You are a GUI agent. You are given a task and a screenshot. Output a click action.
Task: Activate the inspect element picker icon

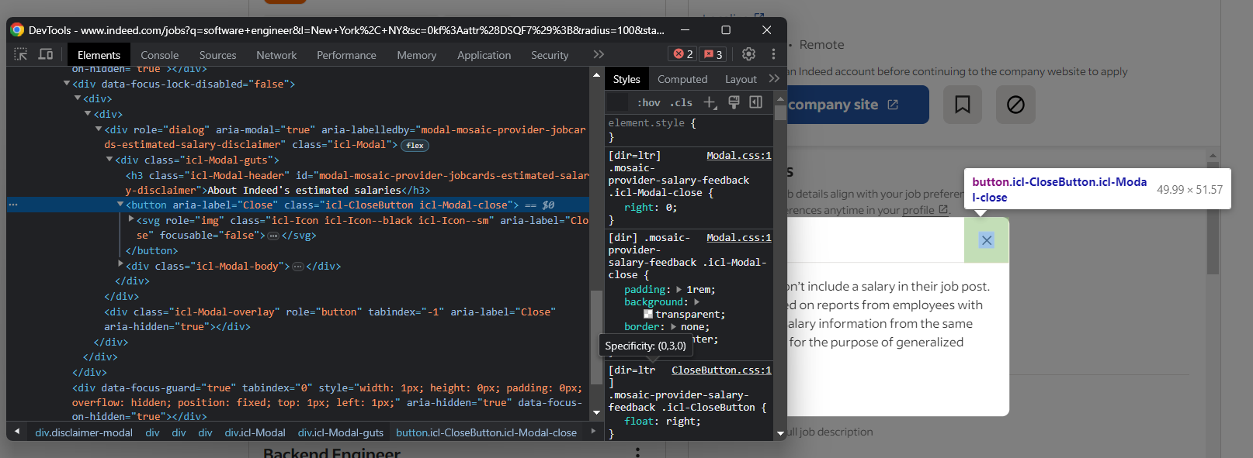[21, 54]
